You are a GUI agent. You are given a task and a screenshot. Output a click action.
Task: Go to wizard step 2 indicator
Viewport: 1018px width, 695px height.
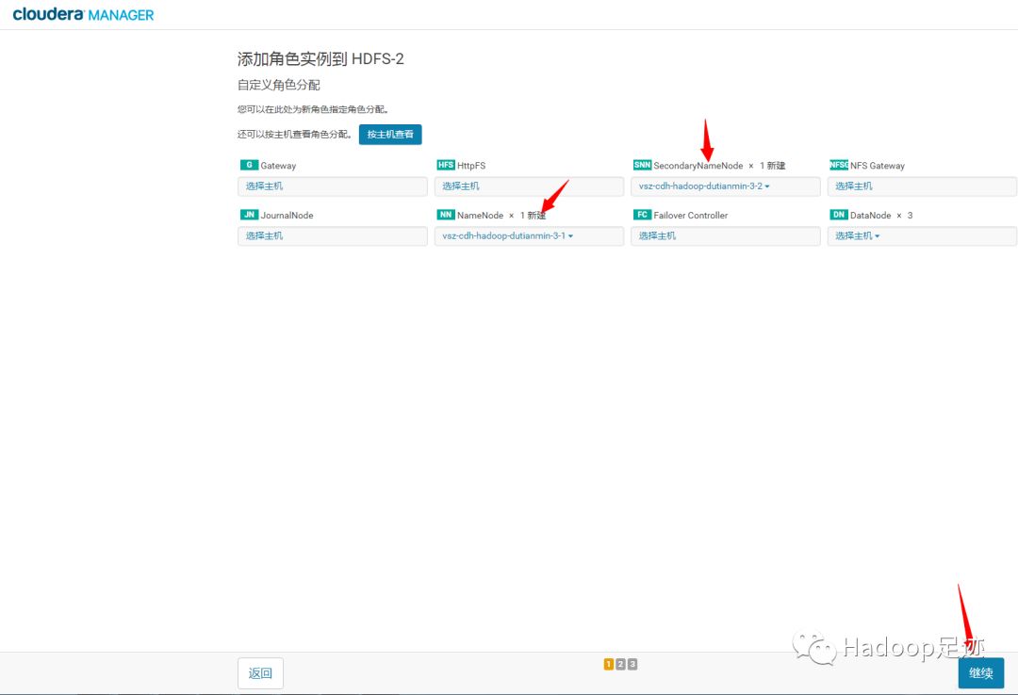point(620,664)
